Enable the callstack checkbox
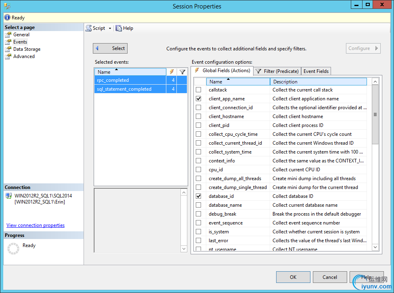Screen dimensions: 394x293 tap(199, 90)
